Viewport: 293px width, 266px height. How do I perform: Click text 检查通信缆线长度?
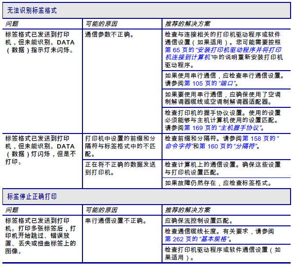click(219, 235)
